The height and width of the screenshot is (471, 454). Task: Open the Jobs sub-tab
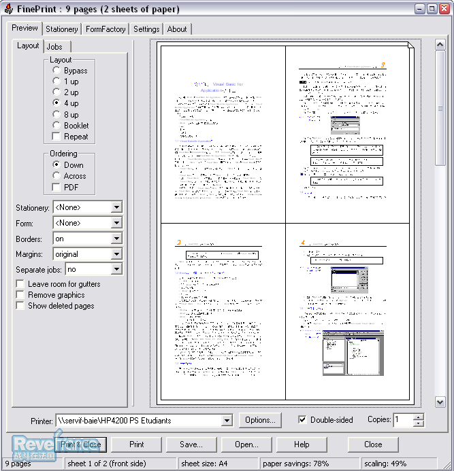pos(54,47)
